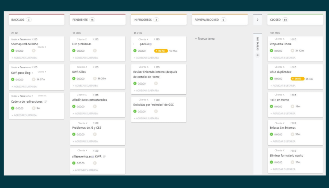Viewport: 329px width, 188px height.
Task: Add subtask to Sitemap.xml del blog card
Action: click(x=24, y=58)
